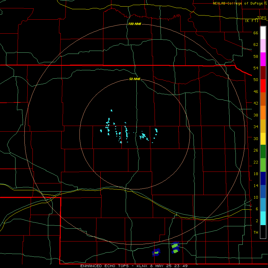Click the [K FT] legend unit label
Screen dimensions: 268x268
pos(252,21)
